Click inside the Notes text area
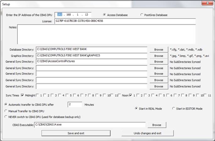The image size is (215, 141). coord(106,34)
